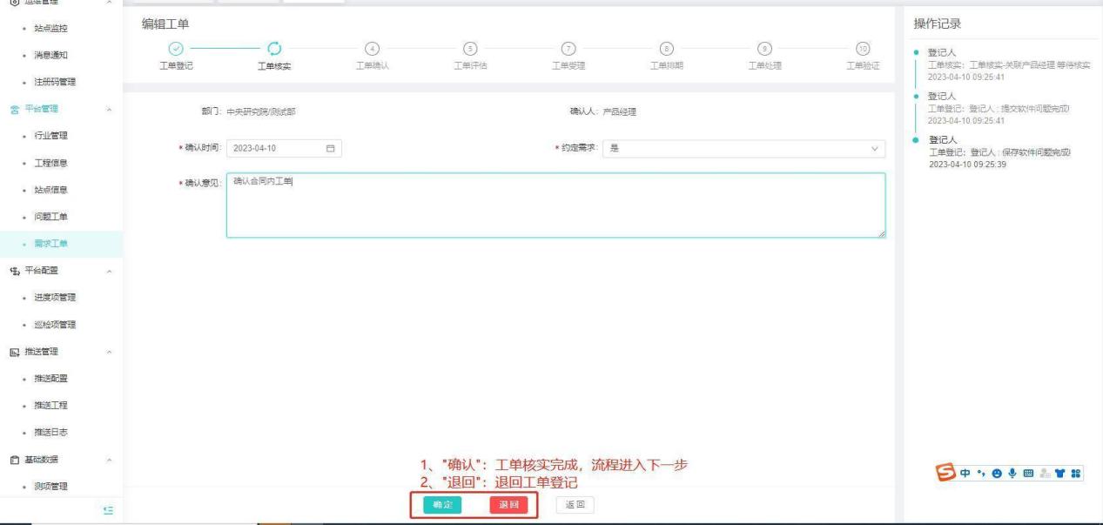Collapse the 平台管理 sidebar section
Viewport: 1103px width, 525px height.
coord(109,109)
